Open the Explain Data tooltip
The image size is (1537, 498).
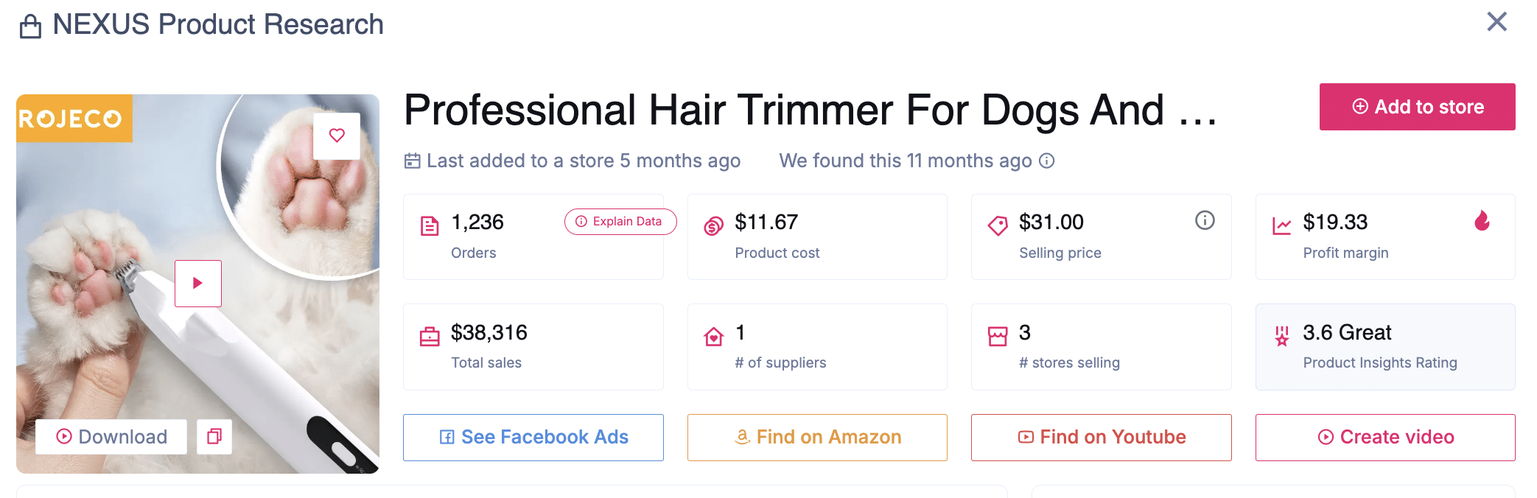click(620, 222)
